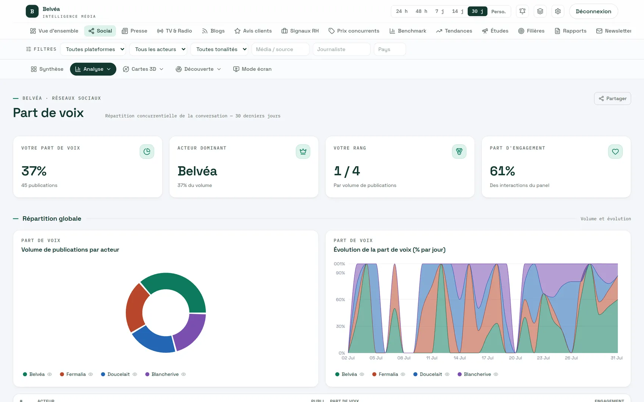Enable Mode écran
This screenshot has height=402, width=644.
252,69
